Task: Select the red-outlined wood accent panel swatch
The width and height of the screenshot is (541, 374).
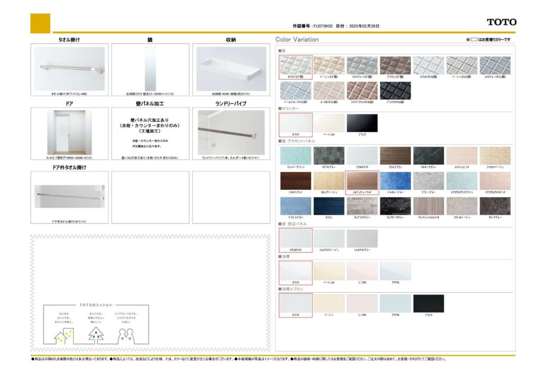Action: tap(362, 181)
